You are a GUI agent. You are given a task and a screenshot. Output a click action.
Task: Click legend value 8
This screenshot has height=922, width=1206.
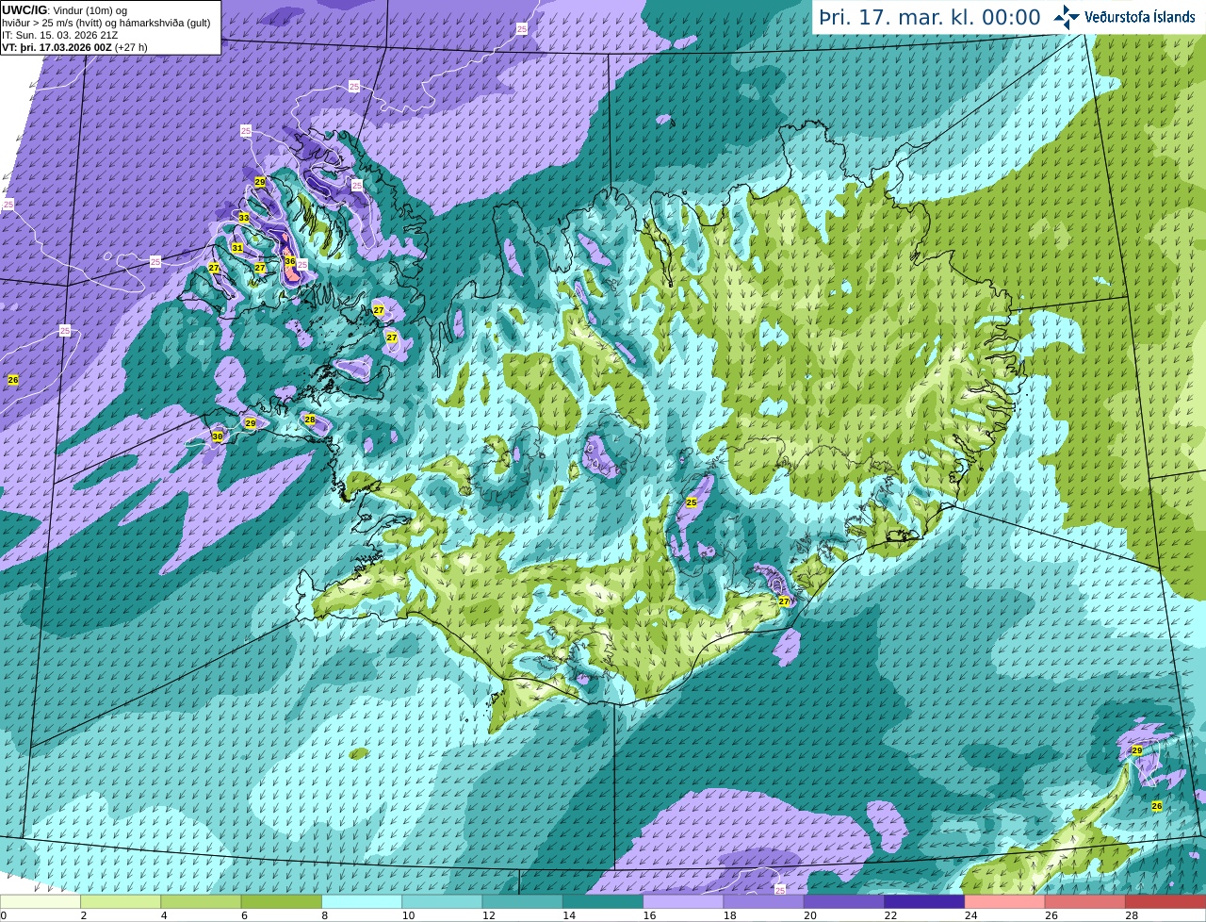pos(325,915)
